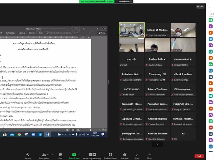Click the ST participant avatar in sidebar

(211, 147)
